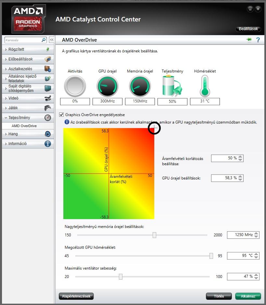Click the 300MHz GPU clock readout
The image size is (266, 305).
[x=108, y=101]
